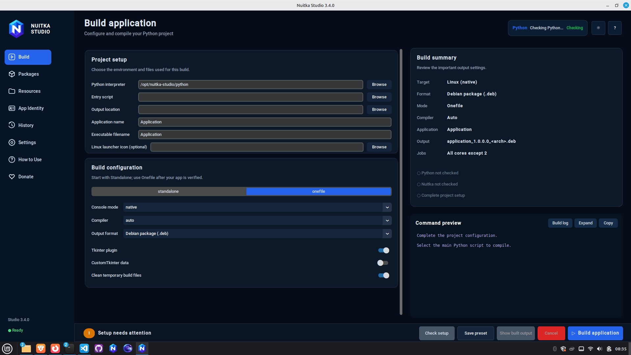Screen dimensions: 631x355
Task: Click the active Nuitka Studio taskbar icon
Action: pyautogui.click(x=142, y=348)
